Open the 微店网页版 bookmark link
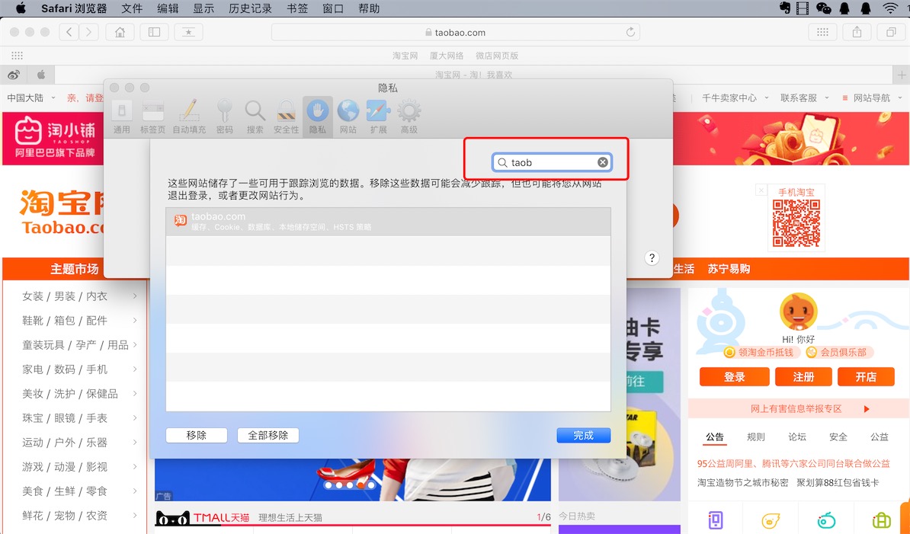910x534 pixels. 497,56
